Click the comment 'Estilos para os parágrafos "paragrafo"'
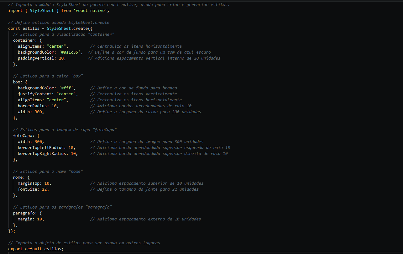This screenshot has width=403, height=254. click(62, 207)
